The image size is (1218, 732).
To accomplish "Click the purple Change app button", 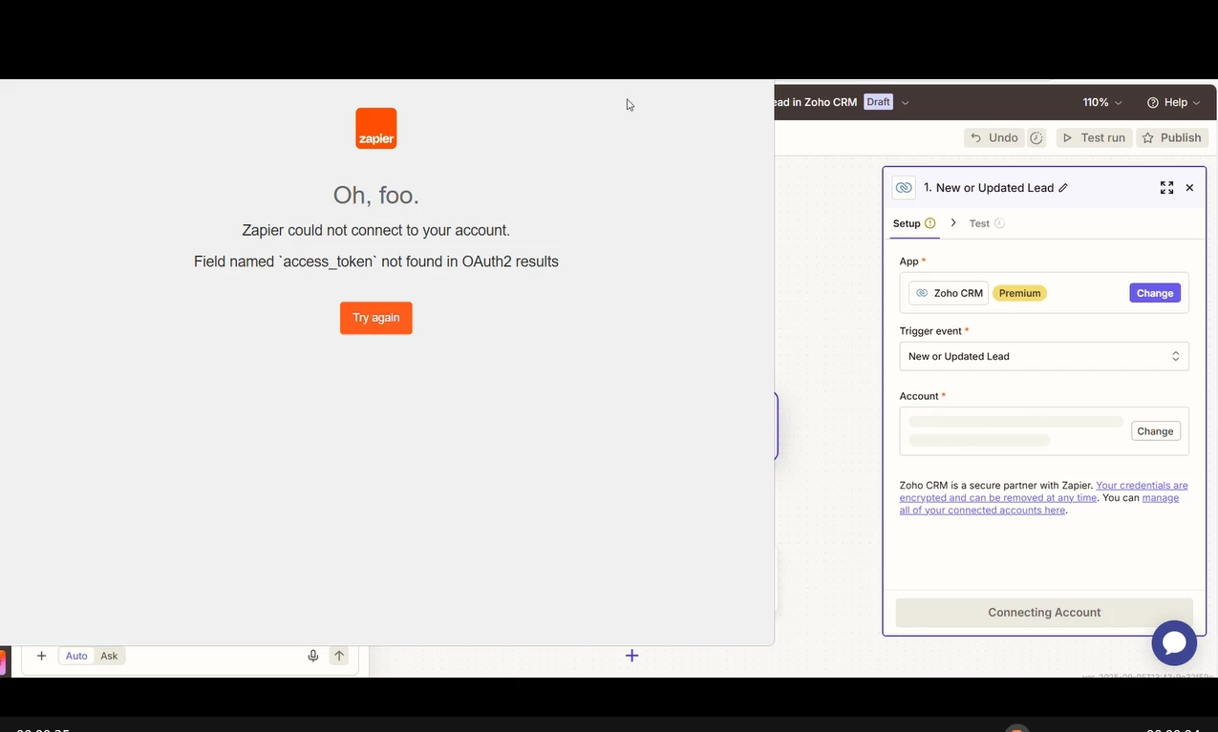I will click(x=1155, y=293).
